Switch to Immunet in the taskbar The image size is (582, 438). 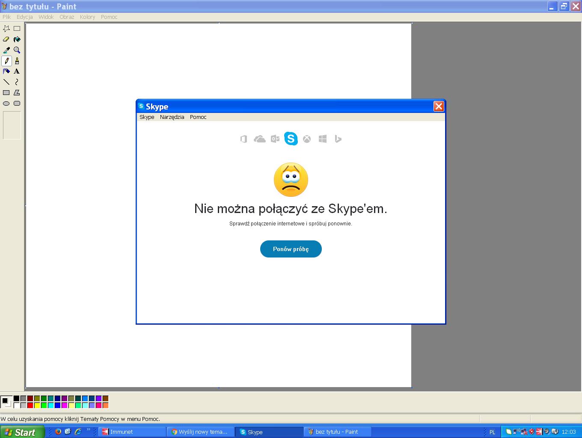(132, 432)
